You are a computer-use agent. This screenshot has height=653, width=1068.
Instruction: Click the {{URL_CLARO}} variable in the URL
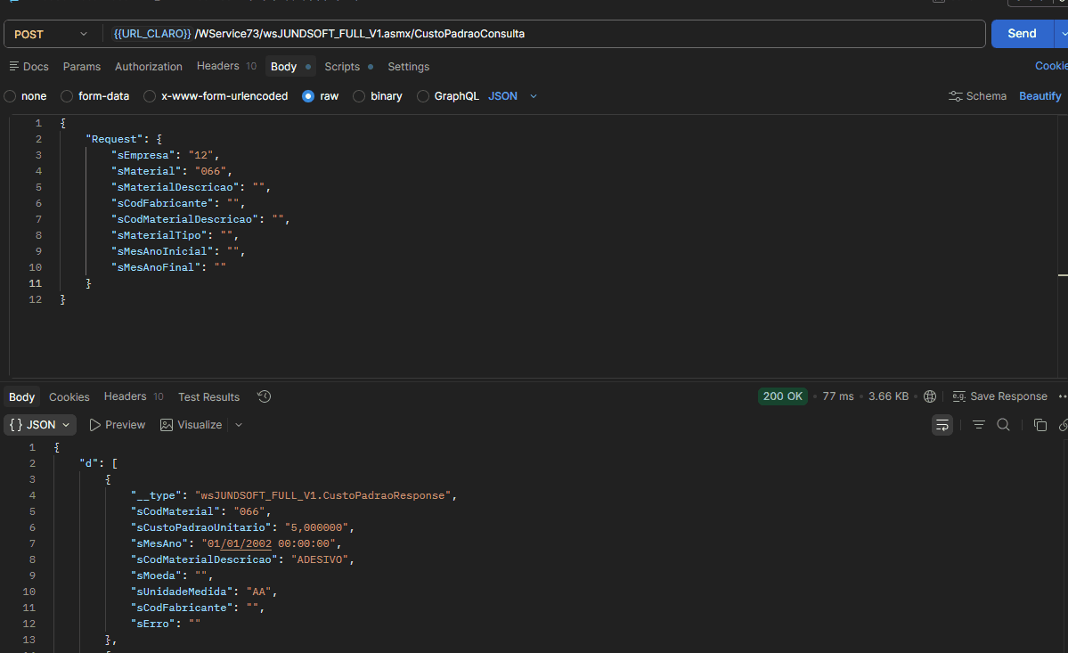152,33
